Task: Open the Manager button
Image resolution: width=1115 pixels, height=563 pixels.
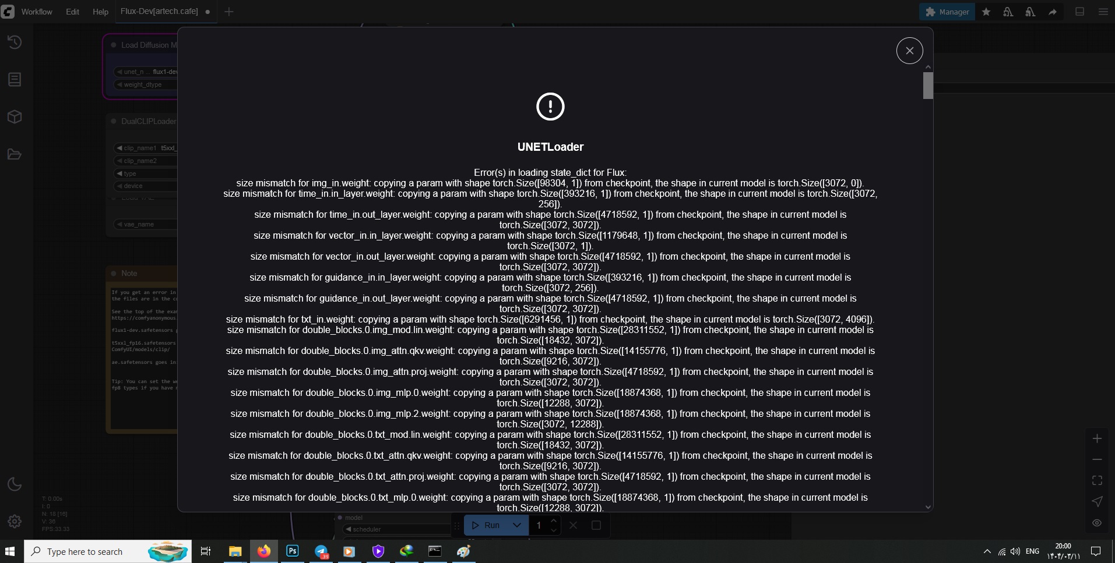Action: coord(947,12)
